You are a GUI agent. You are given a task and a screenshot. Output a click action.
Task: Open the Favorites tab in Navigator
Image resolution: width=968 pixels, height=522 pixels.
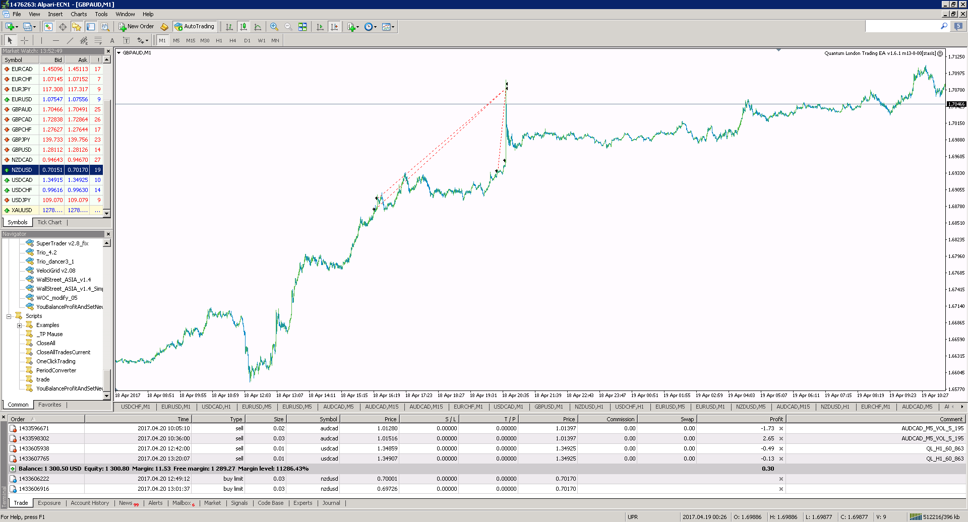click(x=50, y=405)
